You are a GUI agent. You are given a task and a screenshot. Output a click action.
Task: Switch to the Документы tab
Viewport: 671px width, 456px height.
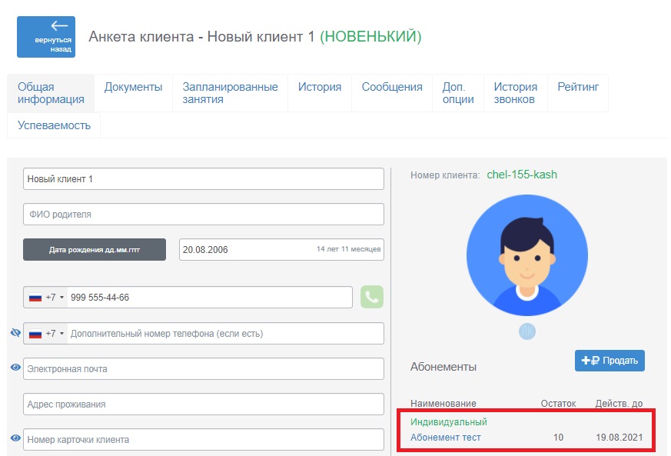[x=134, y=93]
